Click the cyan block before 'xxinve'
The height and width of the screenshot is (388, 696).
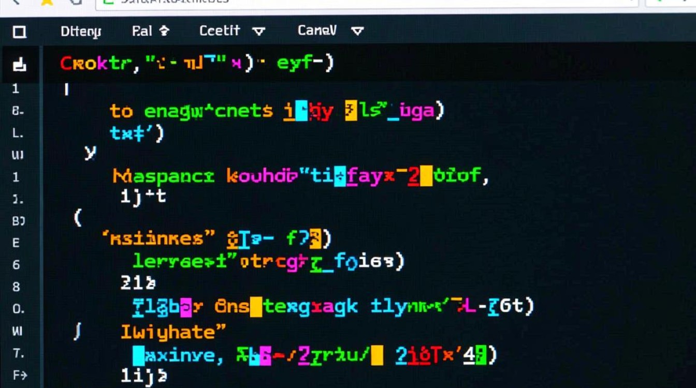click(138, 356)
